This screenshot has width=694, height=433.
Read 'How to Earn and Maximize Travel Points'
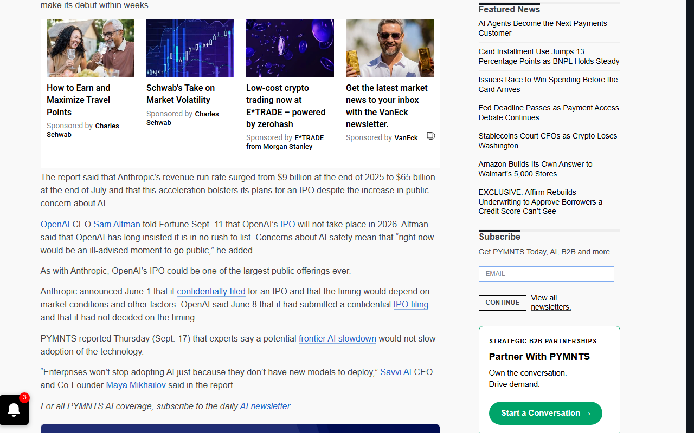coord(79,100)
